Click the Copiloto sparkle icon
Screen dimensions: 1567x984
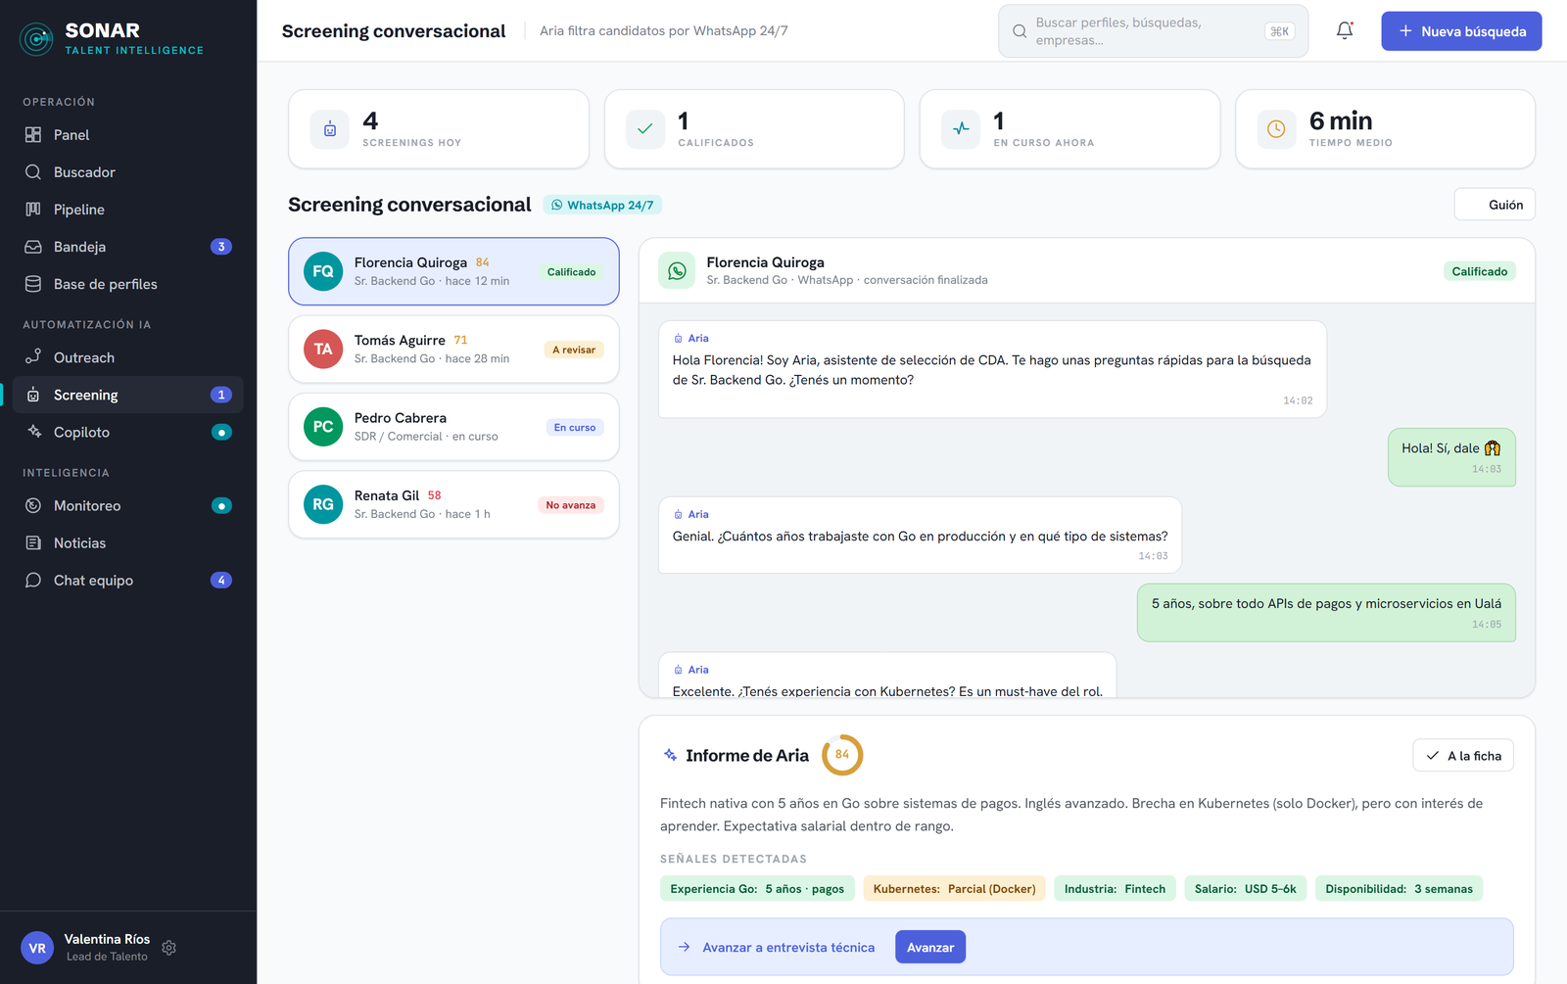[33, 432]
